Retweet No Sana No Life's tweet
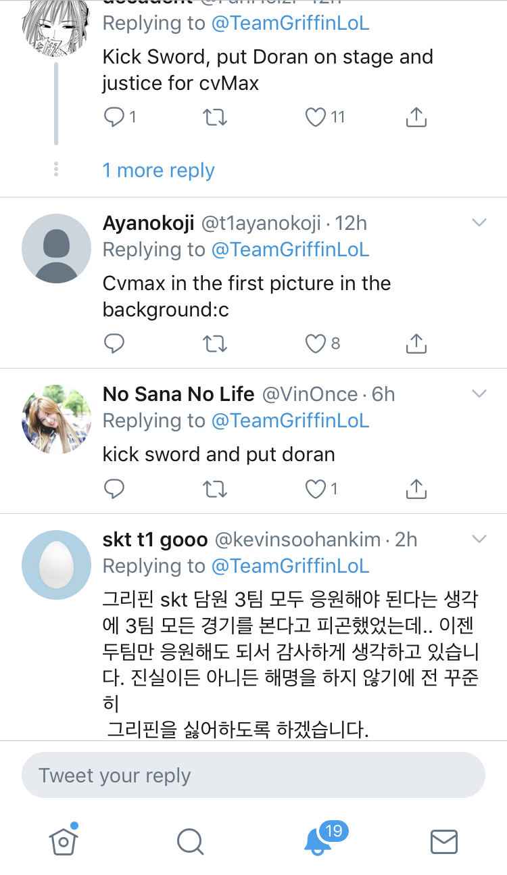 click(215, 489)
